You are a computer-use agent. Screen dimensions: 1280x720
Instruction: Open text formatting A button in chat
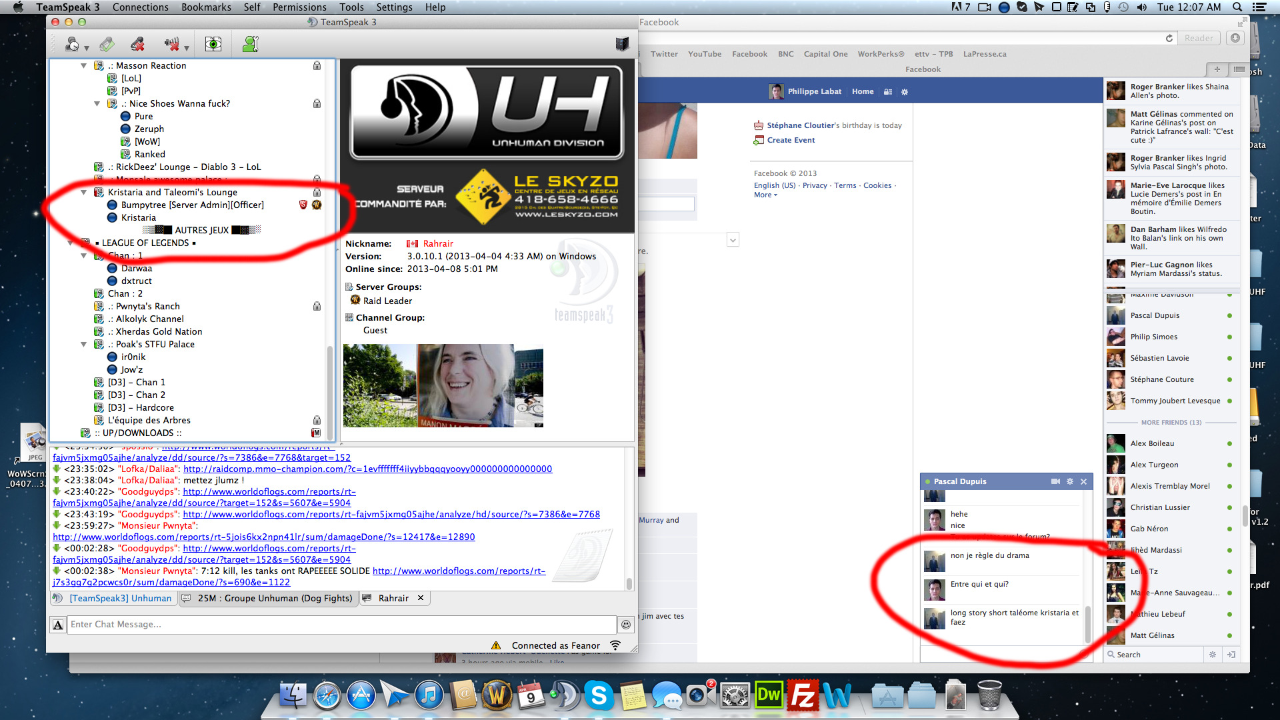coord(58,625)
